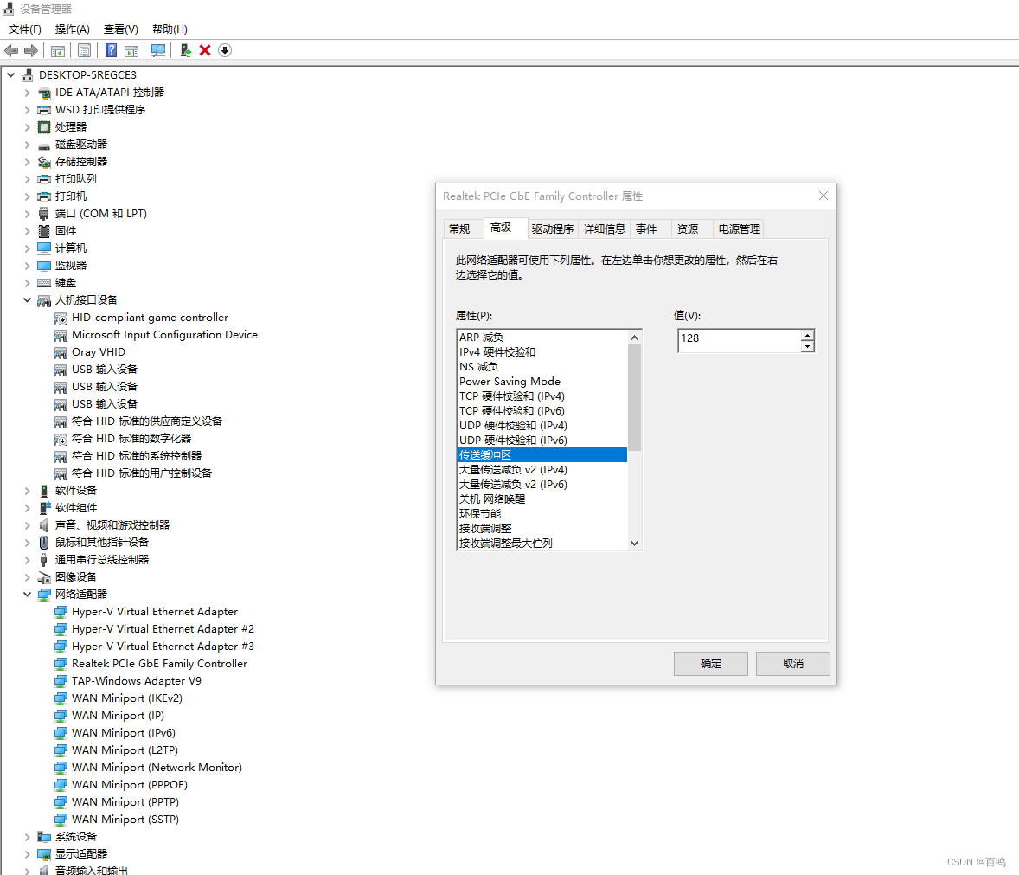
Task: Select Microsoft Input Configuration Device
Action: (x=164, y=335)
